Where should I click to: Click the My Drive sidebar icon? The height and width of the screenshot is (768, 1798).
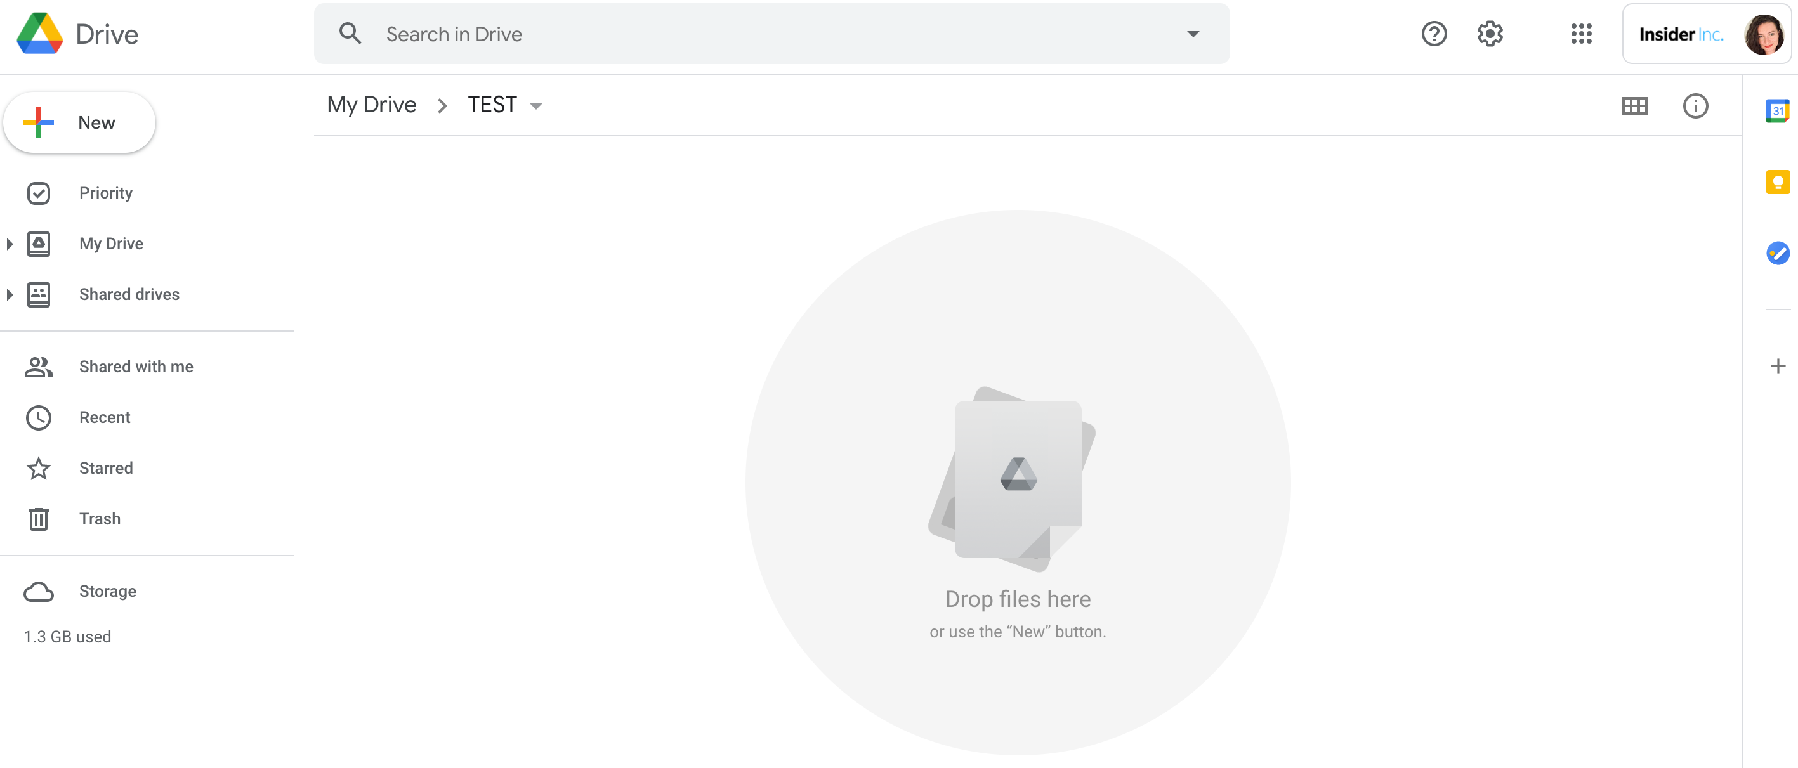tap(39, 243)
